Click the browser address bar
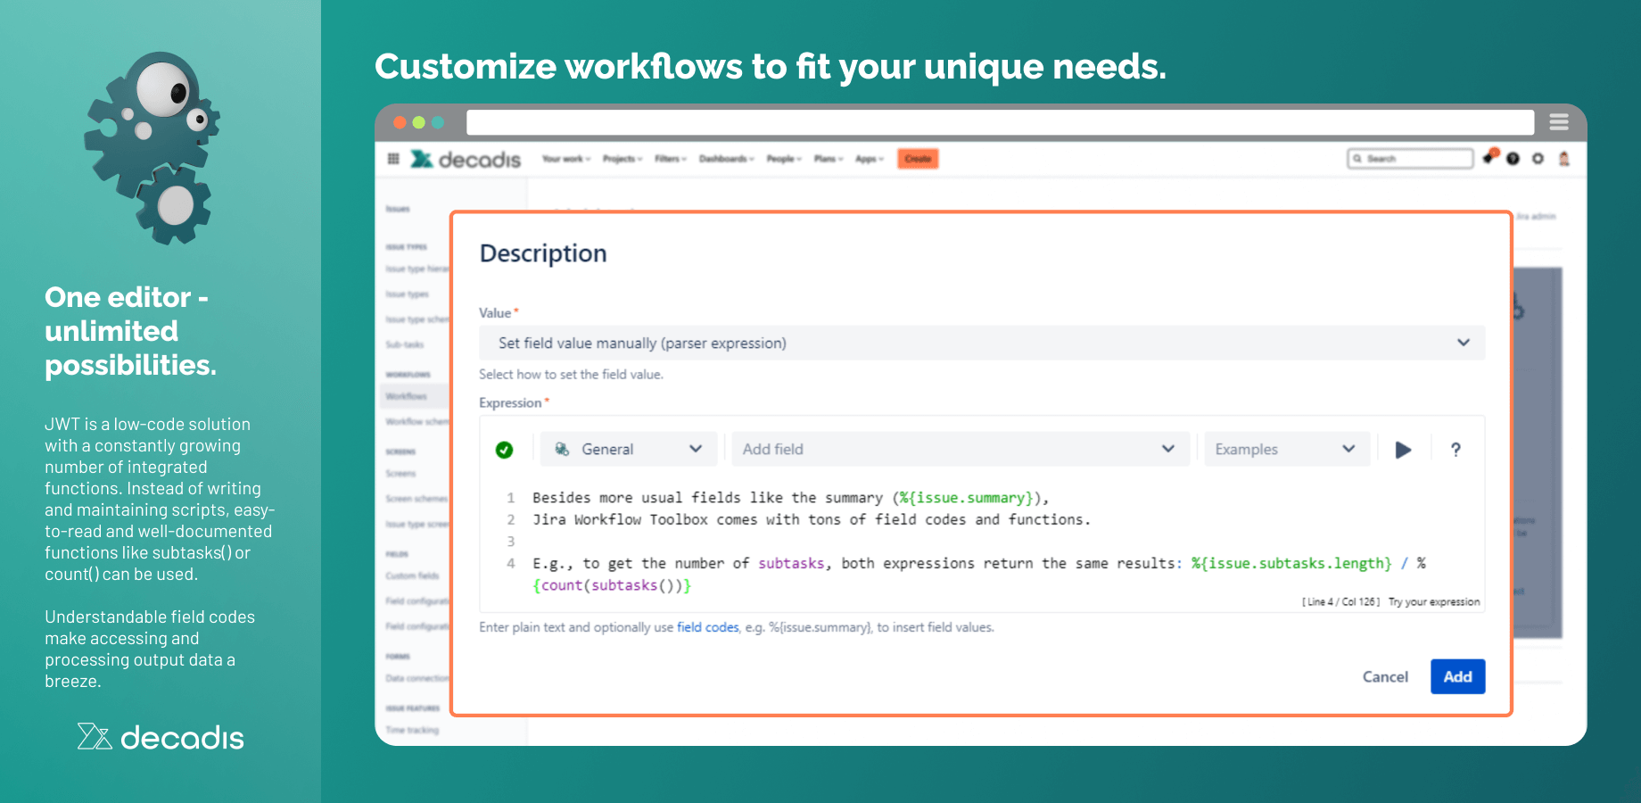Screen dimensions: 1641x803 (x=1000, y=122)
